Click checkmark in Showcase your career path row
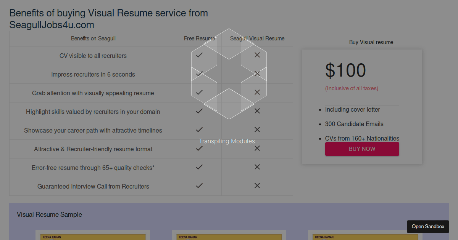The height and width of the screenshot is (240, 458). (x=199, y=130)
